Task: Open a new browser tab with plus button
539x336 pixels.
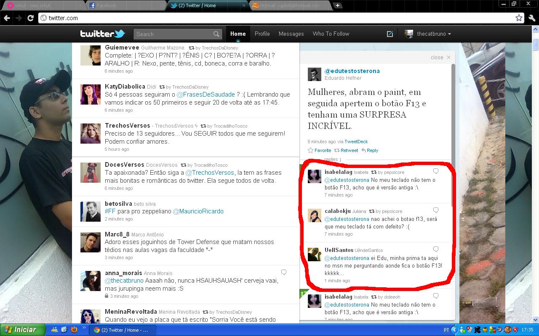Action: point(338,5)
